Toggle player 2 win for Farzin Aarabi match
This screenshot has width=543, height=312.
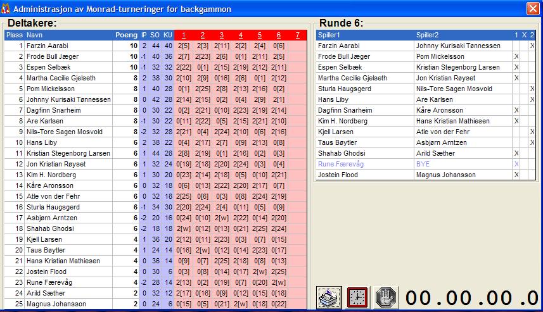coord(532,46)
